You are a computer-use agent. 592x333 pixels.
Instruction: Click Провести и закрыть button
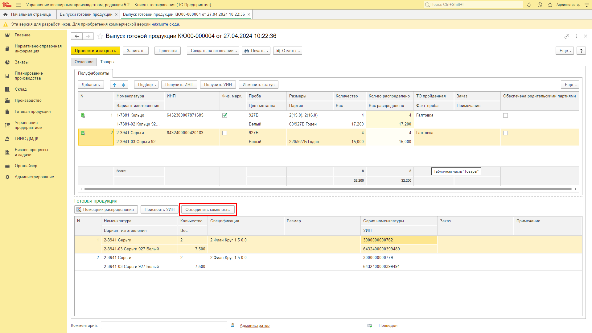click(x=96, y=51)
